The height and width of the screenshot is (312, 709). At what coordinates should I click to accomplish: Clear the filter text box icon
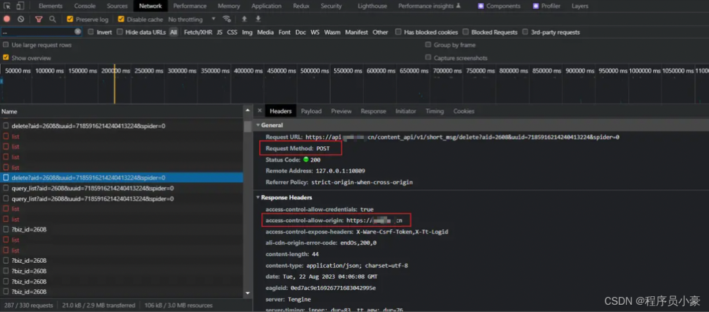[77, 31]
